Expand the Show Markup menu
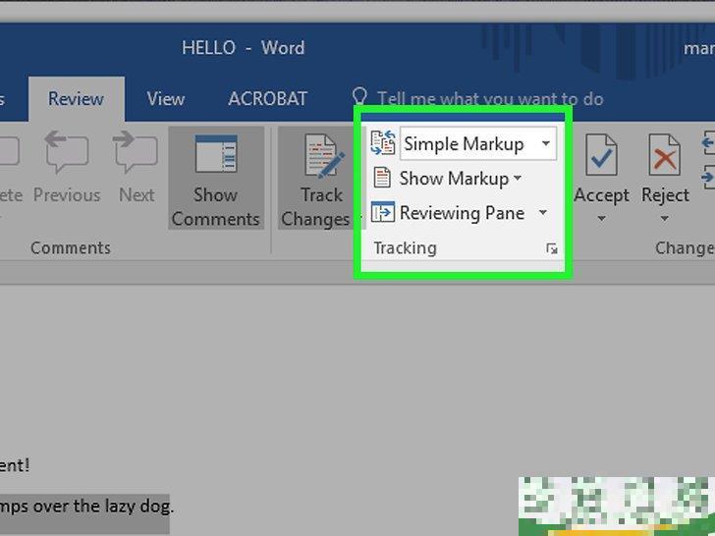Screen dimensions: 715x536 pyautogui.click(x=518, y=179)
